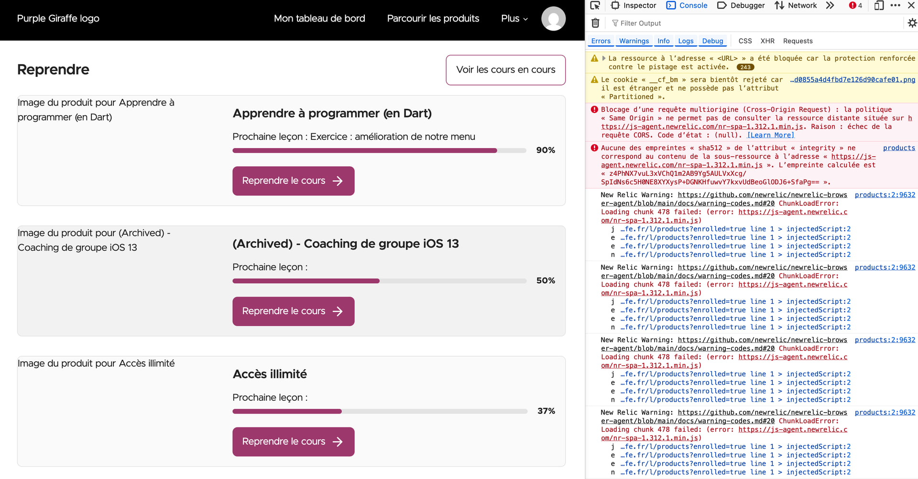
Task: Toggle responsive design mode icon
Action: coord(879,6)
